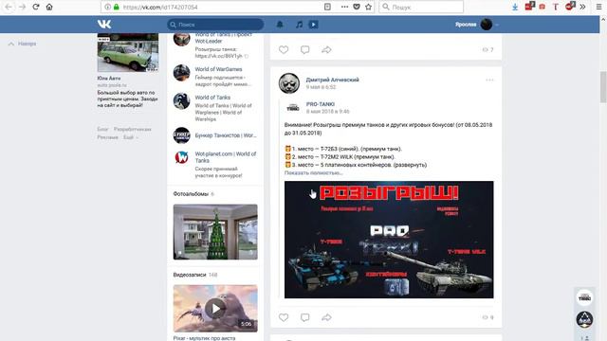
Task: Open the VK music player icon
Action: point(300,25)
